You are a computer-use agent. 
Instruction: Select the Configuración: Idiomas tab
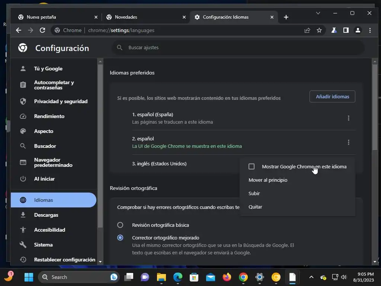click(x=234, y=17)
